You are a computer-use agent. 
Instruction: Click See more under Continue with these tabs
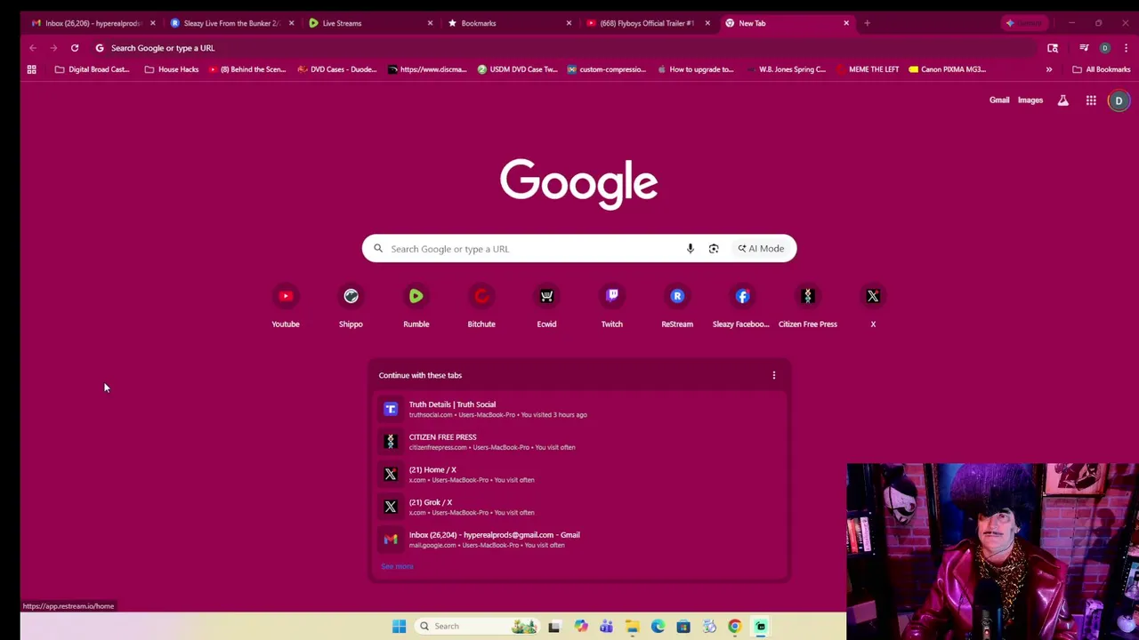(397, 566)
